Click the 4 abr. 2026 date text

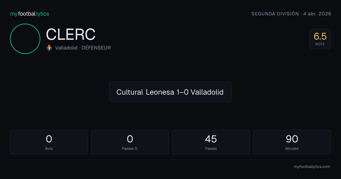317,14
